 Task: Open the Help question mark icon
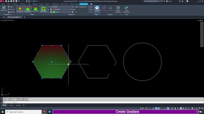(x=187, y=1)
